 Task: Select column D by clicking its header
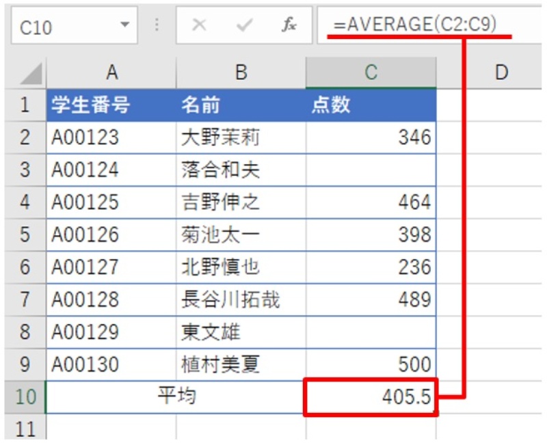[501, 70]
